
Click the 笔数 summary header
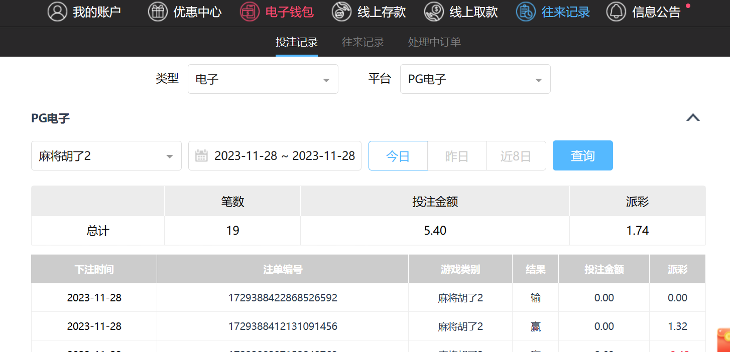(232, 202)
